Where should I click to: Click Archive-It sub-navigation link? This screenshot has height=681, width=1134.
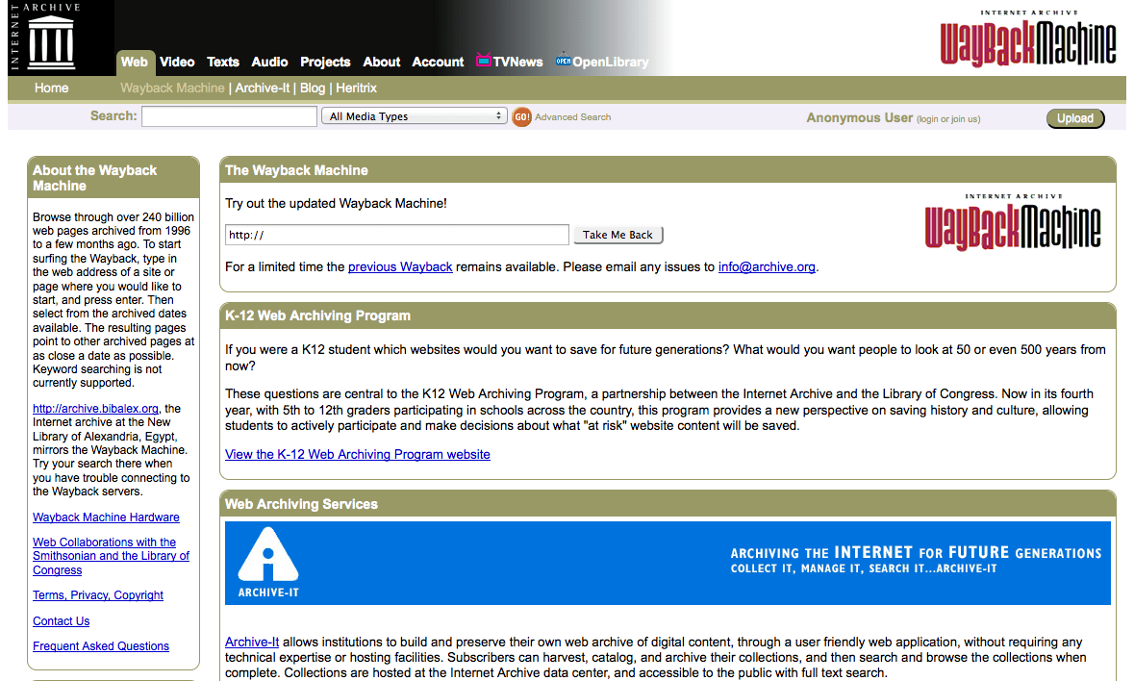[262, 88]
